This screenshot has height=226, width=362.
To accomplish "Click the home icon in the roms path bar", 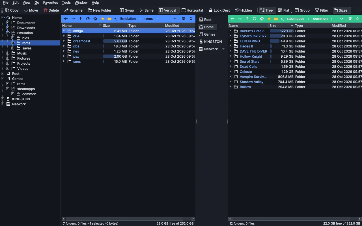I will (95, 19).
